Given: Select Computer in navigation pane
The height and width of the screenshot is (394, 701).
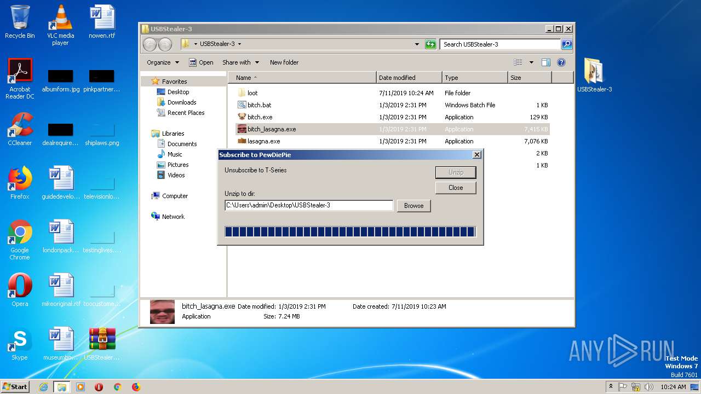Looking at the screenshot, I should (x=169, y=196).
